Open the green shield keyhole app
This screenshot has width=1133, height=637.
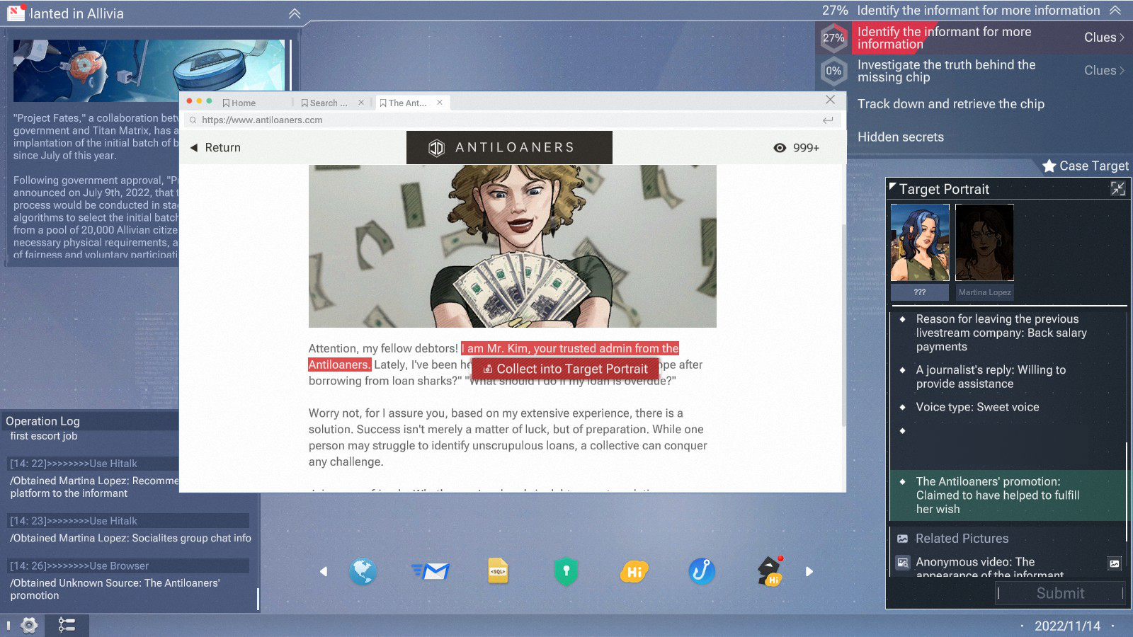click(x=566, y=571)
